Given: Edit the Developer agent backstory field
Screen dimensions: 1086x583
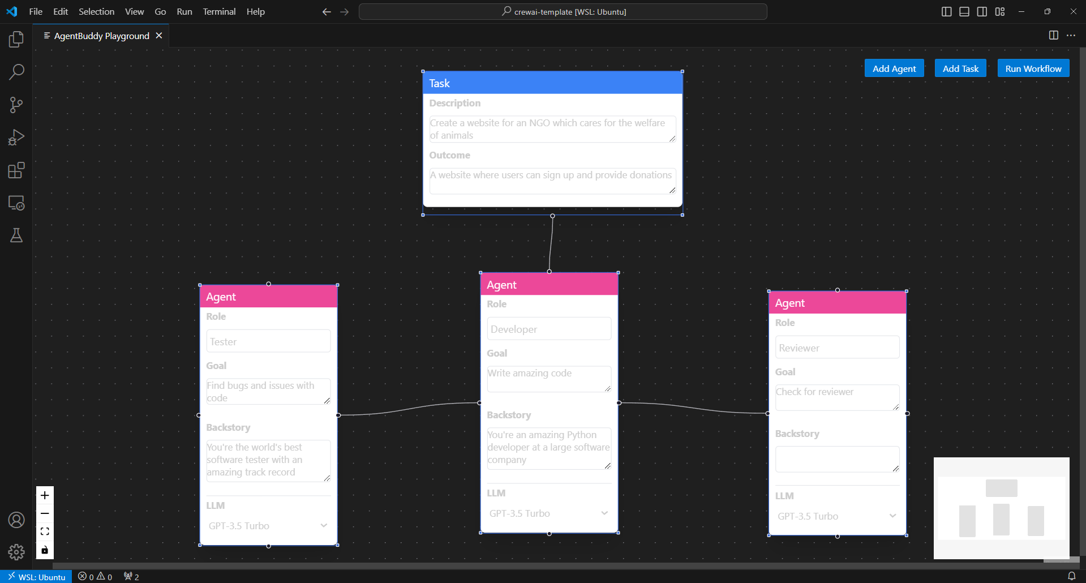Looking at the screenshot, I should [549, 448].
